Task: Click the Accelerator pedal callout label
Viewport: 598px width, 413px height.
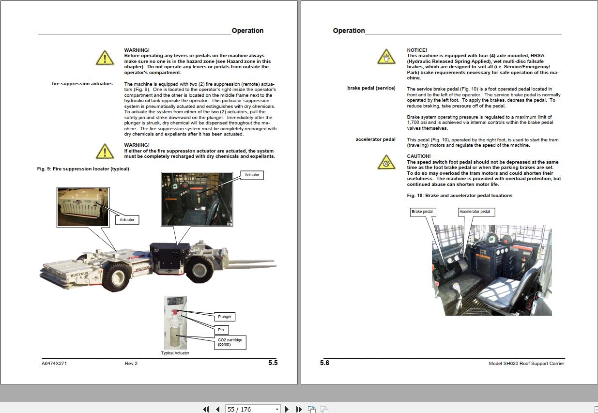Action: pos(476,212)
